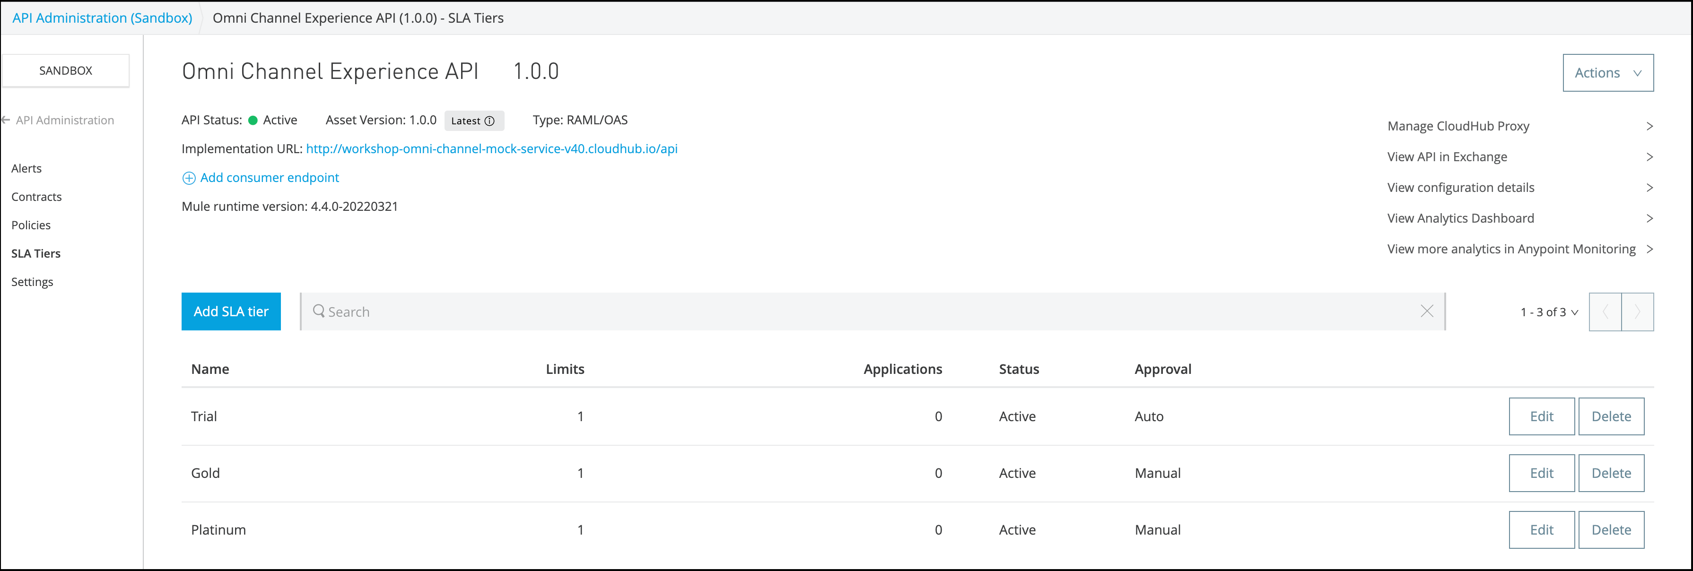1693x571 pixels.
Task: Click the API Administration (Sandbox) breadcrumb
Action: pyautogui.click(x=103, y=18)
